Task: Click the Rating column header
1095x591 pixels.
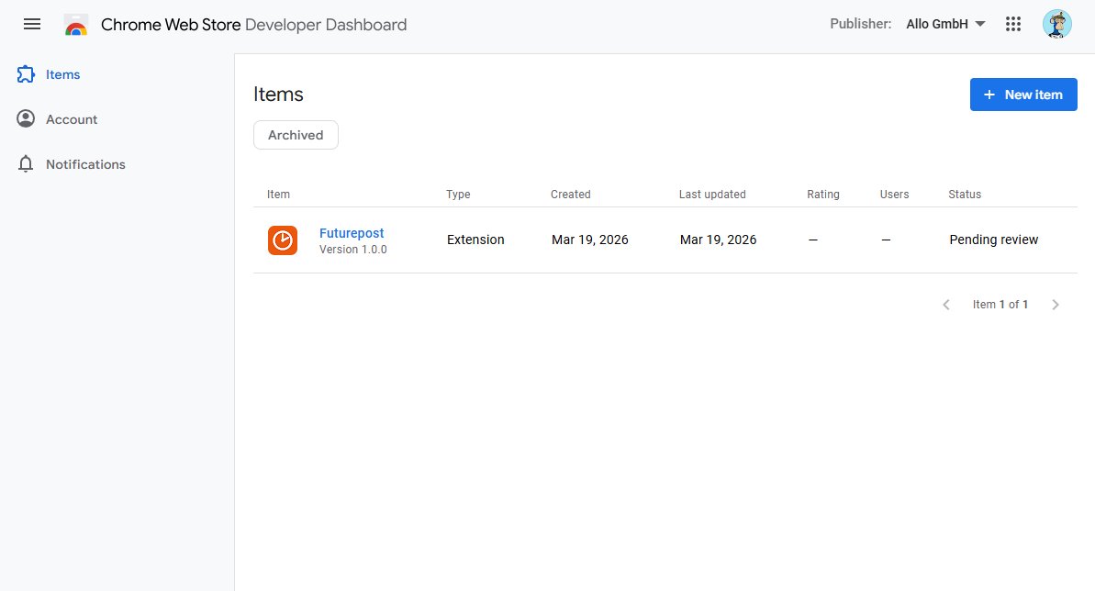Action: [x=823, y=195]
